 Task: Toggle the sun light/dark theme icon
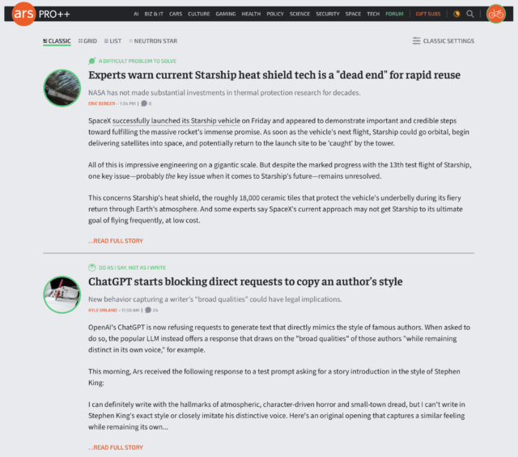(456, 14)
